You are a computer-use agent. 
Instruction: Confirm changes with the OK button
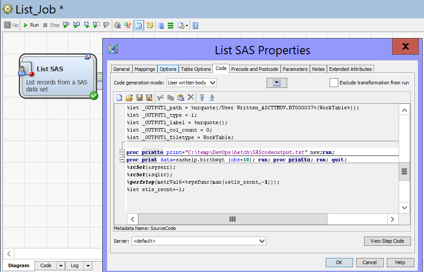tap(339, 262)
